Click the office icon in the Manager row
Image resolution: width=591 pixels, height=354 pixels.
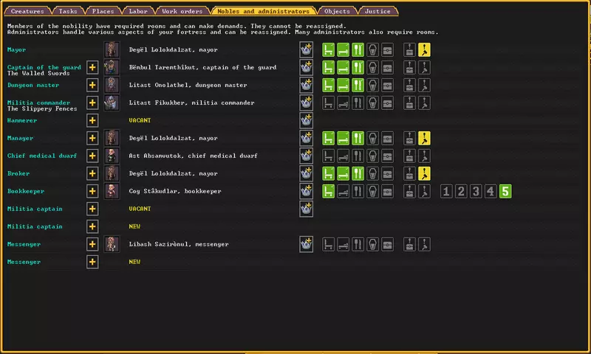pos(328,138)
